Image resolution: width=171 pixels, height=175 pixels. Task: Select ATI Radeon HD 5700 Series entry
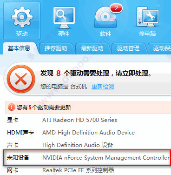[79, 120]
